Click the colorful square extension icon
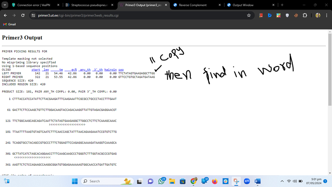Image resolution: width=332 pixels, height=187 pixels. pos(278,15)
